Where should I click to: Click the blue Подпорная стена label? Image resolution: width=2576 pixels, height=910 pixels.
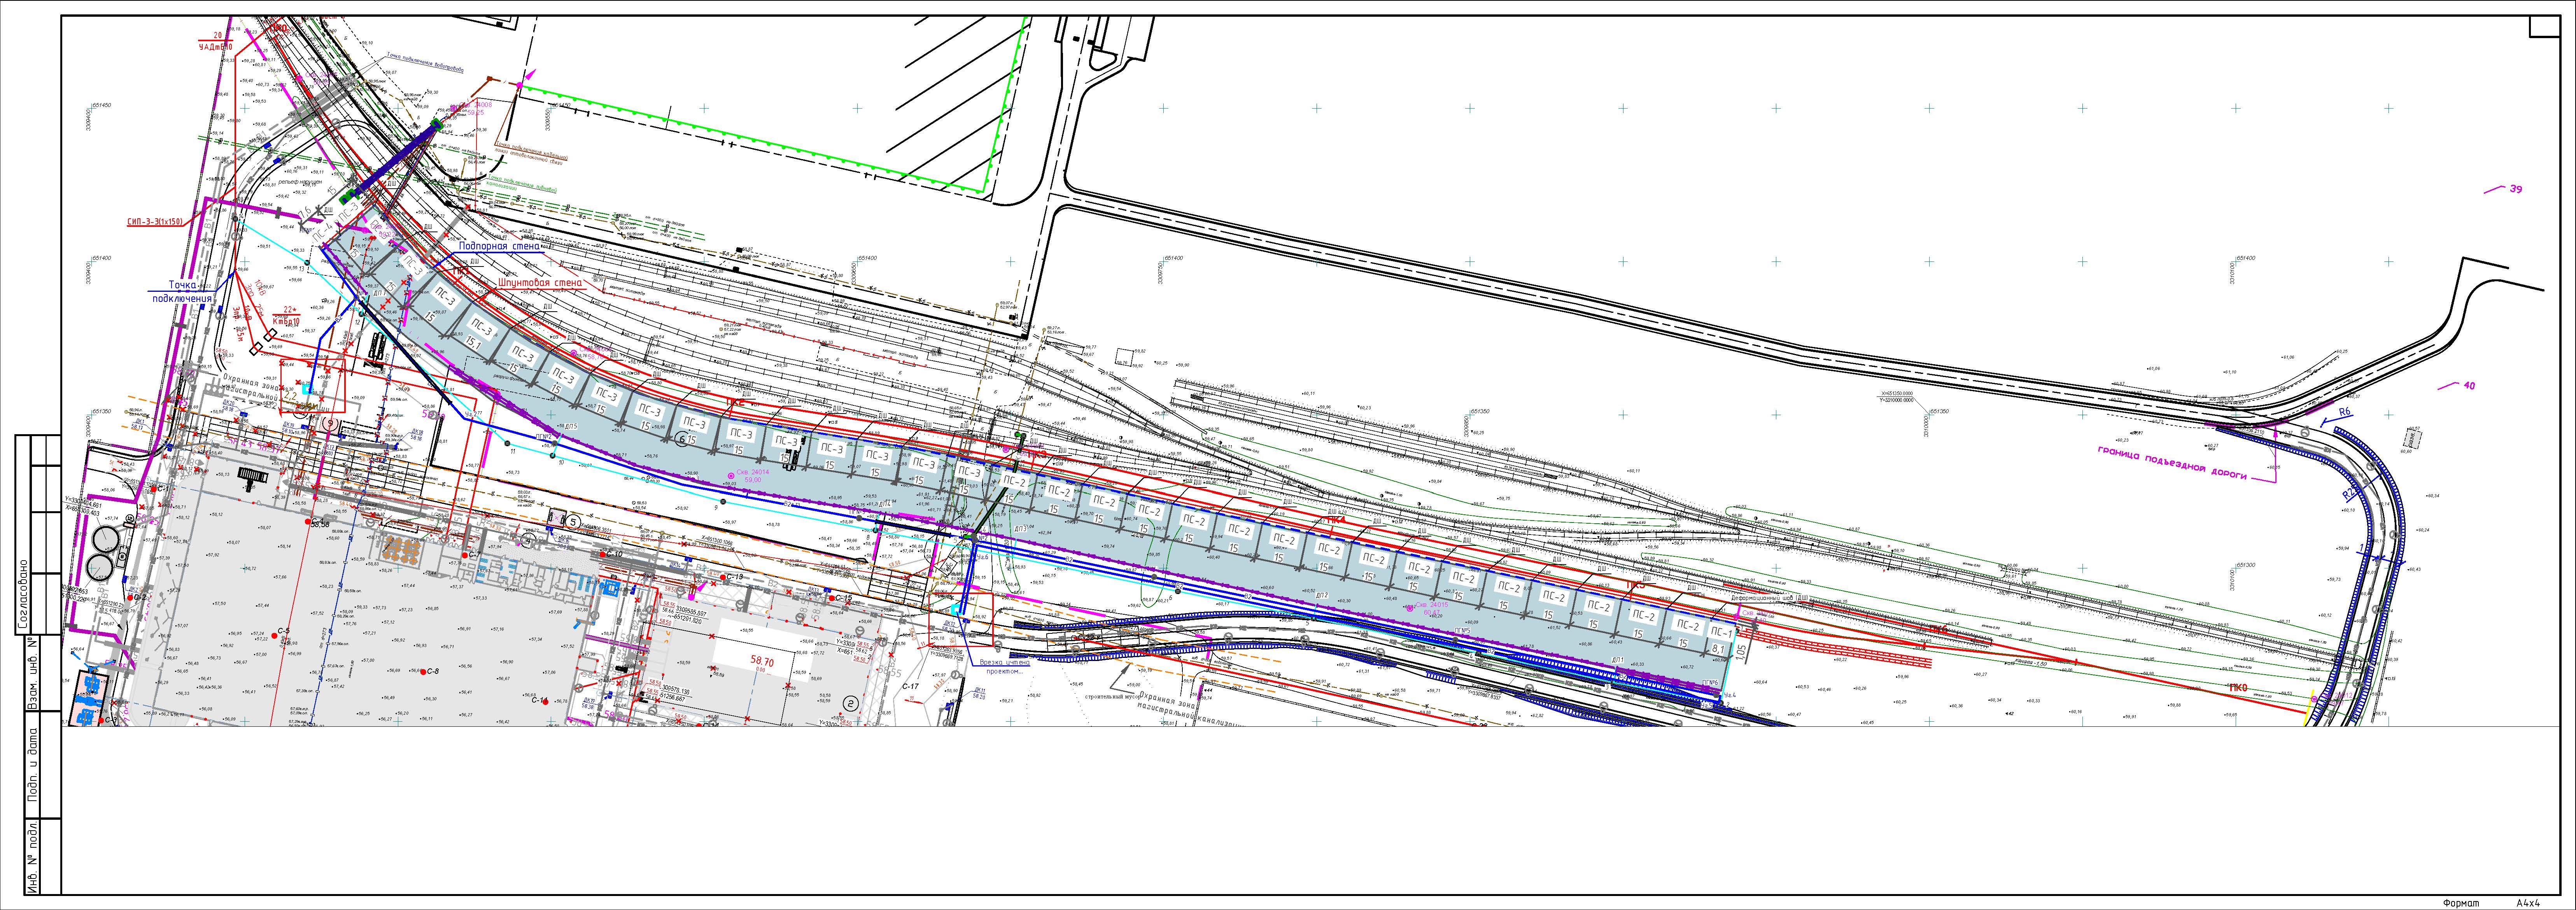pyautogui.click(x=499, y=246)
